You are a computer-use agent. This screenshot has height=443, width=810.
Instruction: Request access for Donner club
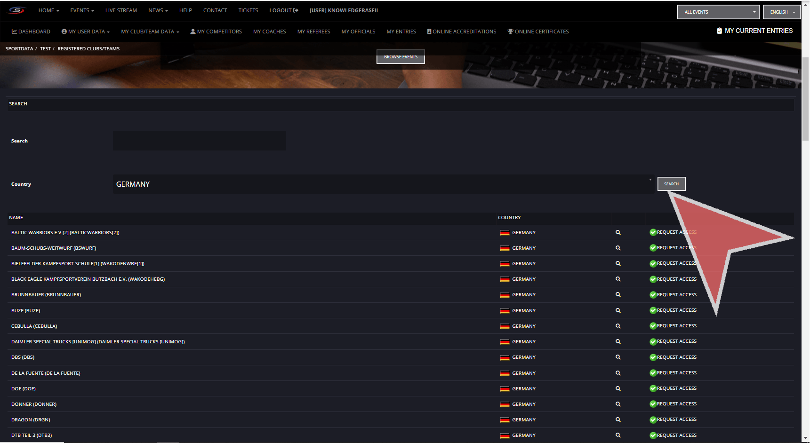click(x=676, y=404)
